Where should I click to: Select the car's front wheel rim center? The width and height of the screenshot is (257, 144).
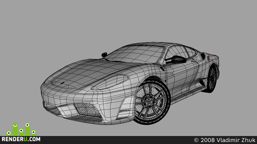(149, 102)
